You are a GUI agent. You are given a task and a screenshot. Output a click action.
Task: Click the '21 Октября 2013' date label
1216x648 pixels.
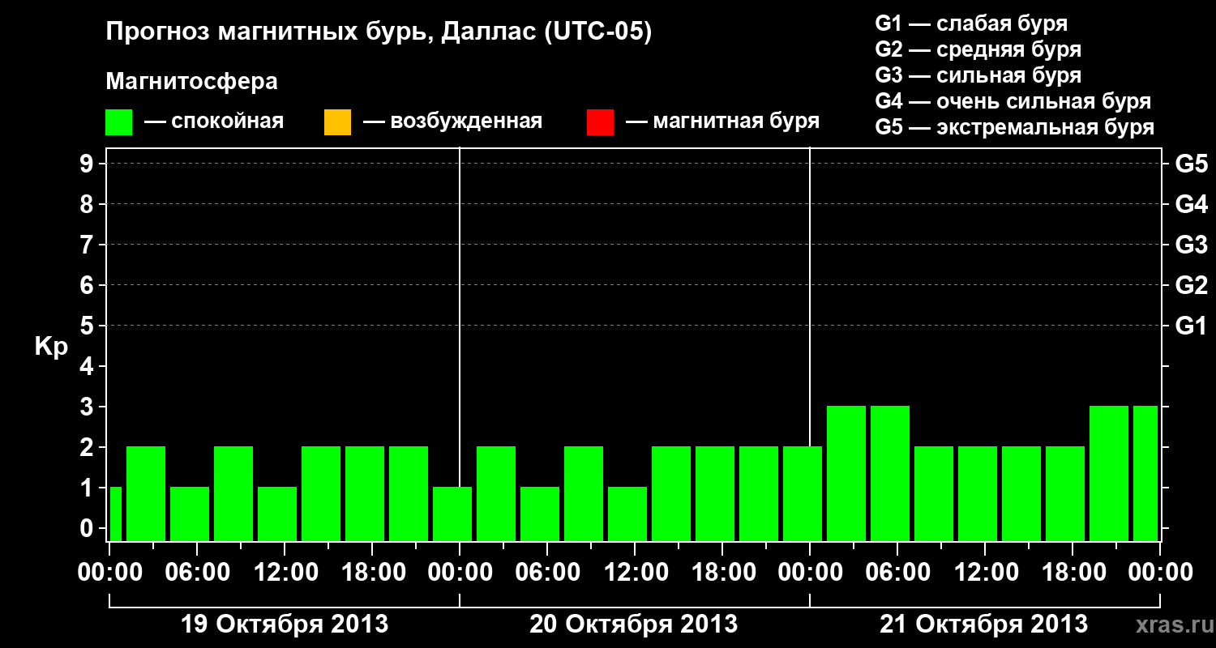[x=984, y=625]
